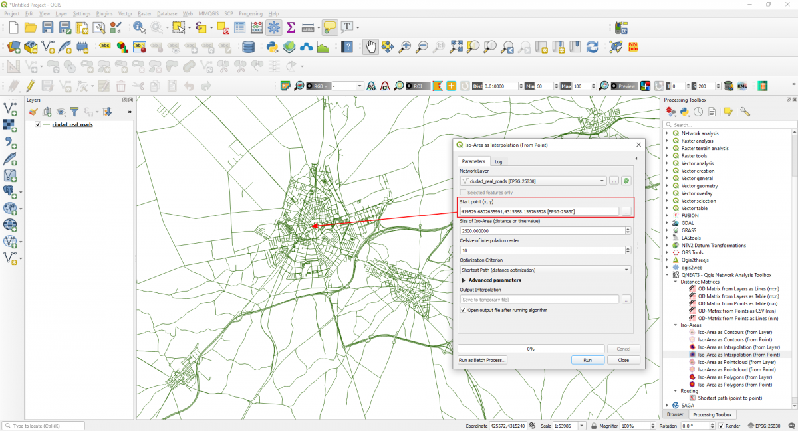Show the statistical summary sigma icon

click(x=291, y=27)
